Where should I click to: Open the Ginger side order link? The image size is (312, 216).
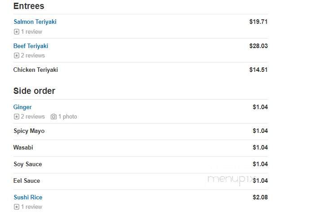pos(22,107)
